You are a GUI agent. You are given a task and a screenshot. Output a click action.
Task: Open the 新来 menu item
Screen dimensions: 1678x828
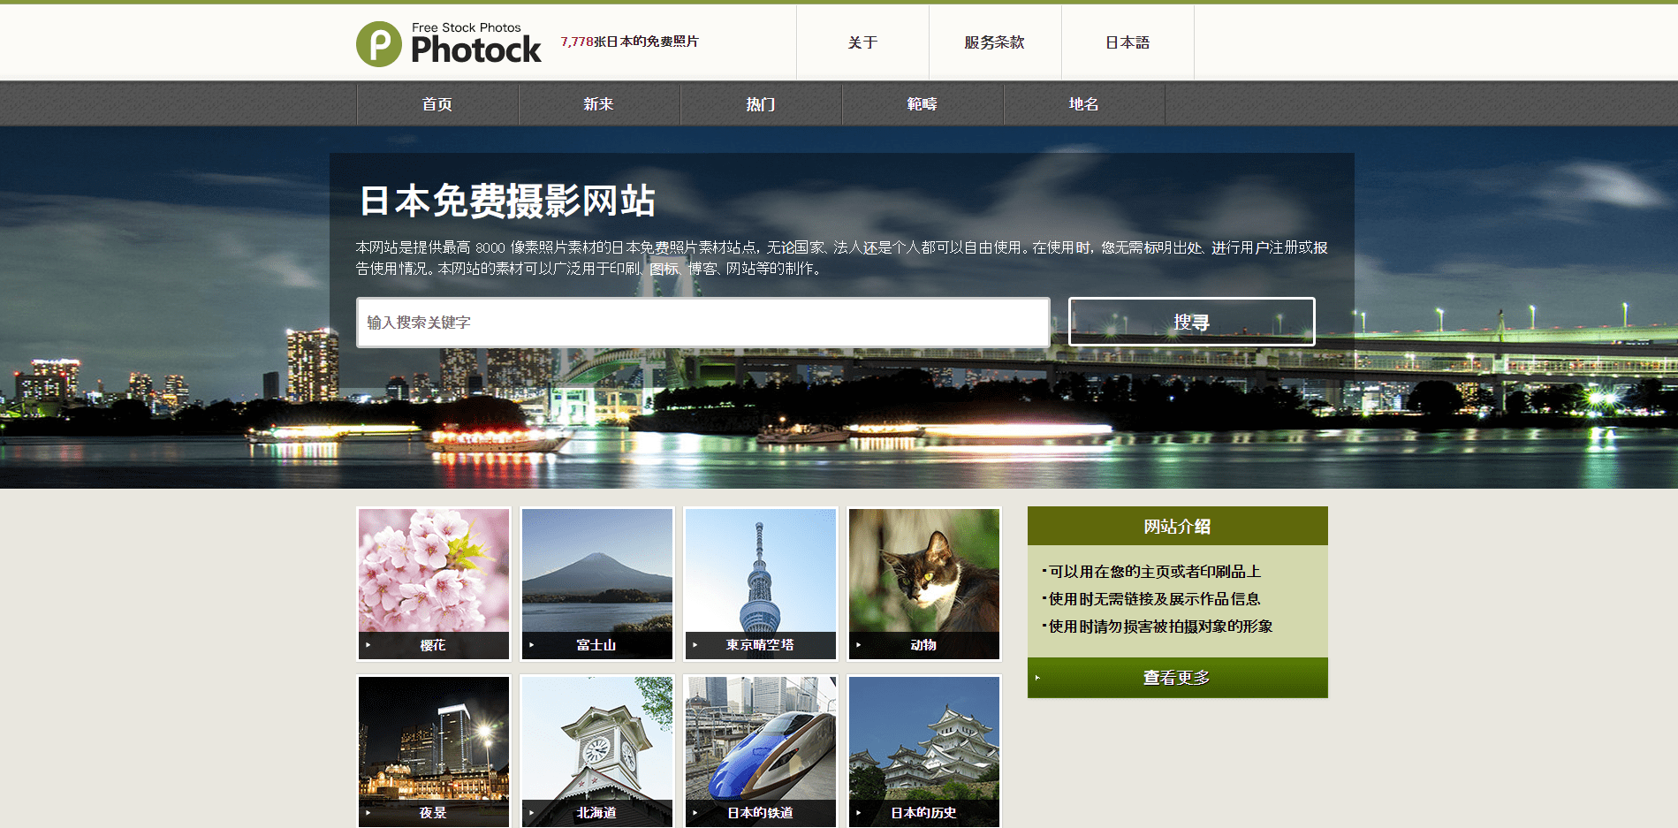click(599, 104)
